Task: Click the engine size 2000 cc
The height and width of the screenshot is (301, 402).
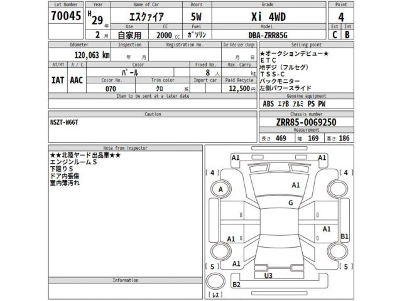Action: (168, 35)
